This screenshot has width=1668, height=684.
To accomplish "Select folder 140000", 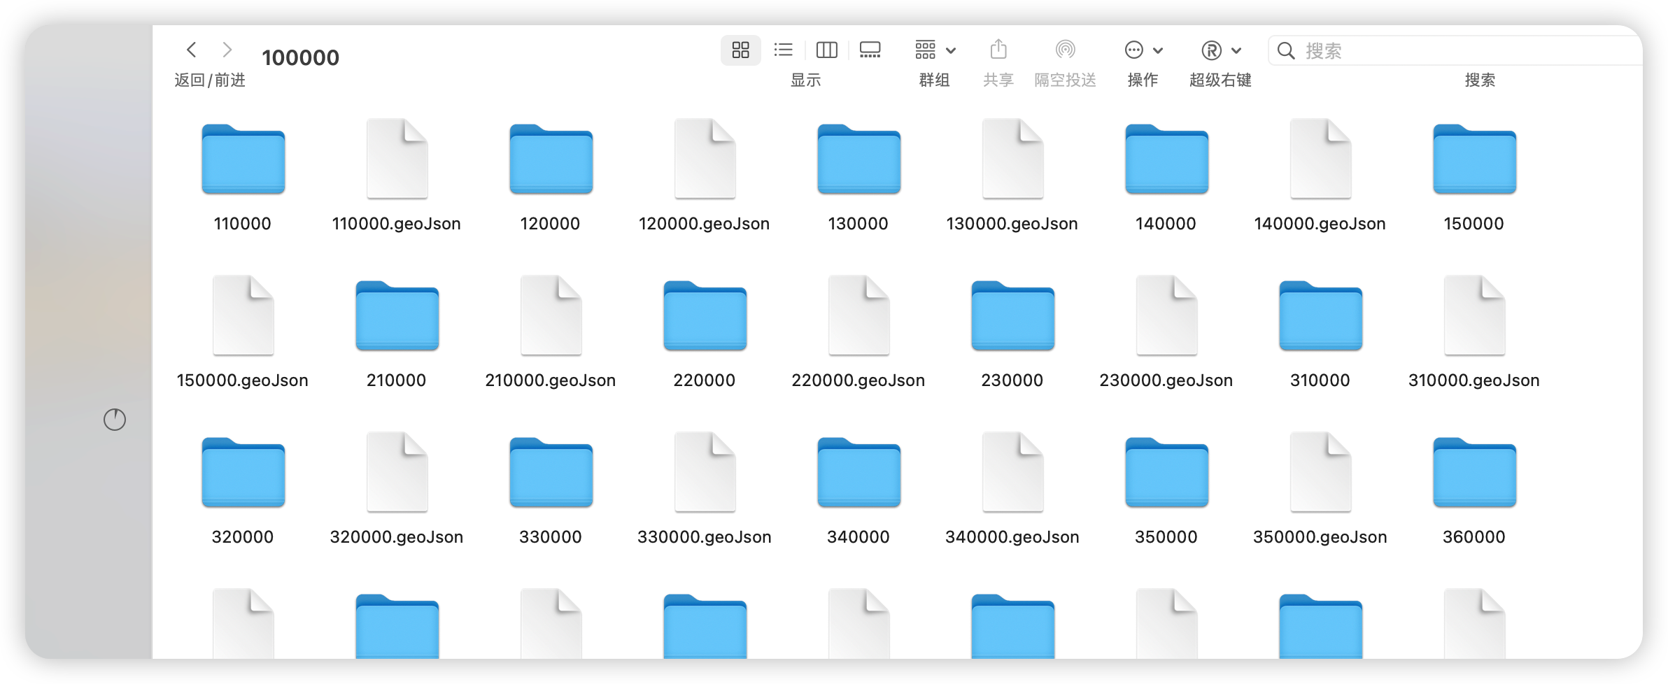I will (x=1166, y=159).
